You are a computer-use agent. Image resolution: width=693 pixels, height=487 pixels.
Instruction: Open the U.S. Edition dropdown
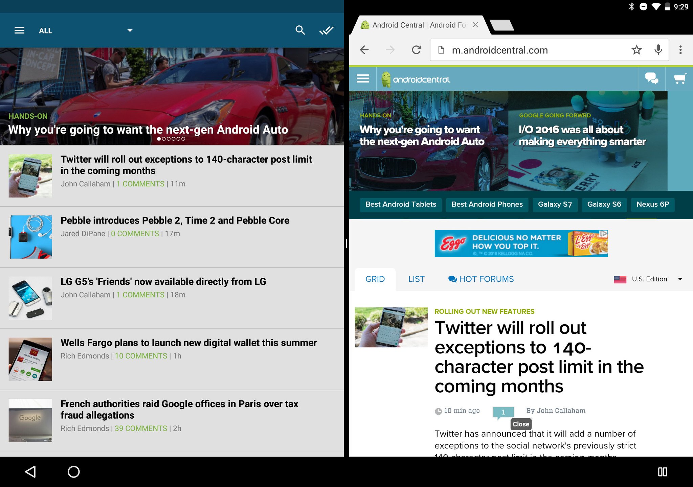[x=648, y=279]
